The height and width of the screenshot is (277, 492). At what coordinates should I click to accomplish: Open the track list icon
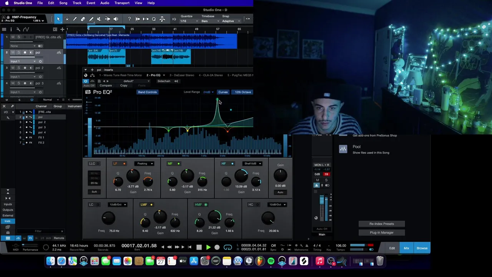[x=4, y=29]
